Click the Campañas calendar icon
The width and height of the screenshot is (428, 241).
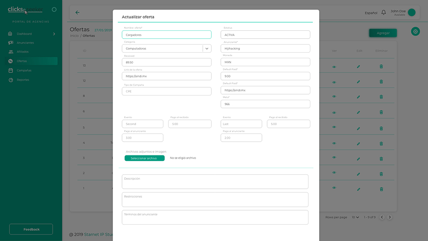tap(11, 71)
